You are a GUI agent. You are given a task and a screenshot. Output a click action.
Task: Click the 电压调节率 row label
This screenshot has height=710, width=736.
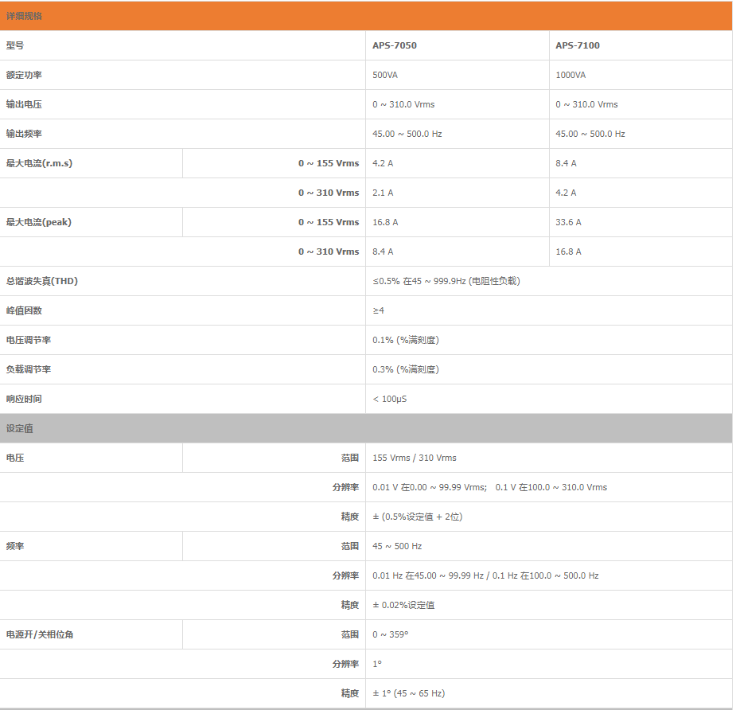click(x=28, y=340)
